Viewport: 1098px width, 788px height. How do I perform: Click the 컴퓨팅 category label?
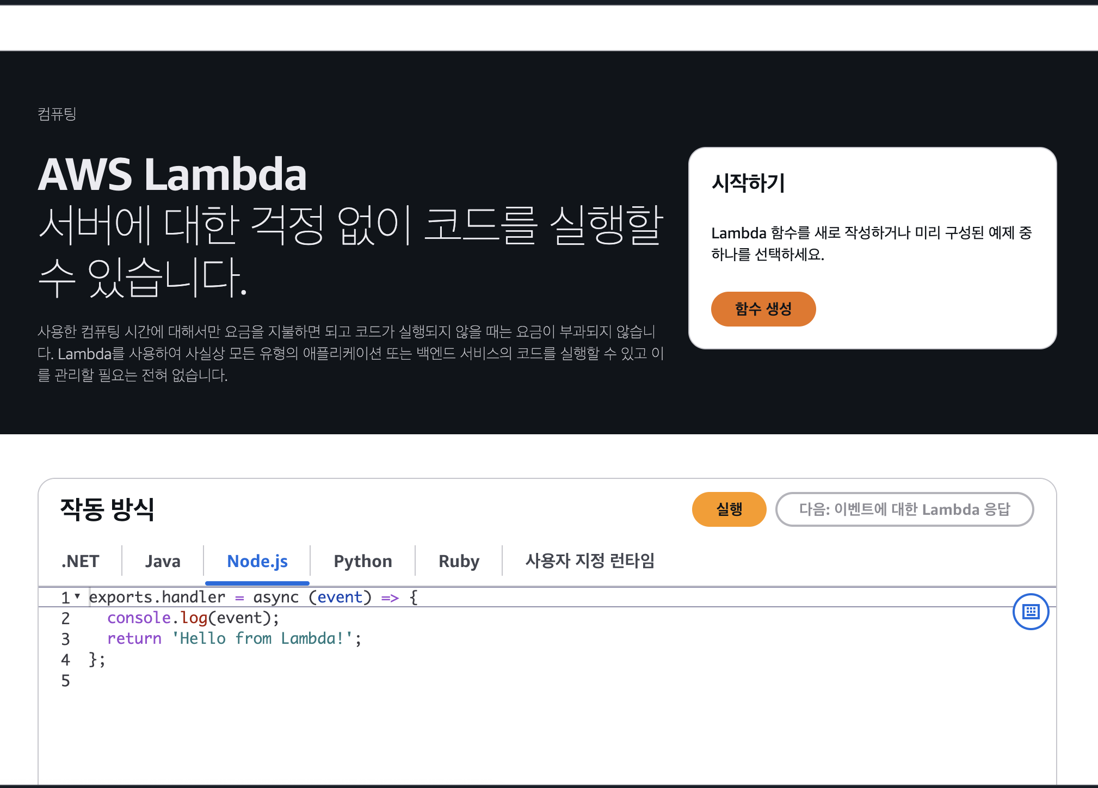57,114
